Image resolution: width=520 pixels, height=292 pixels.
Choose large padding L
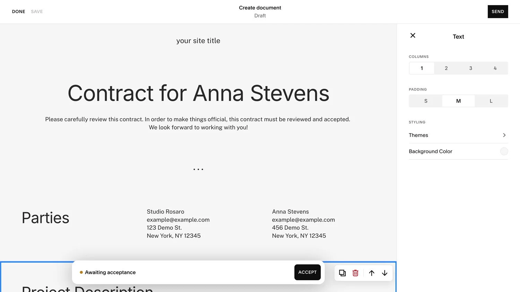pos(491,101)
